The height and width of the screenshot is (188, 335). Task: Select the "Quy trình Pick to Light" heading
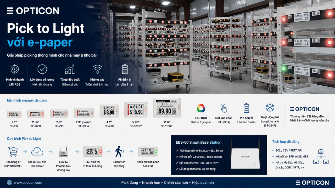[x=24, y=139]
